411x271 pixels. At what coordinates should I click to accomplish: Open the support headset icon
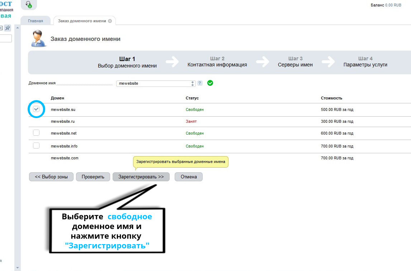(x=29, y=4)
